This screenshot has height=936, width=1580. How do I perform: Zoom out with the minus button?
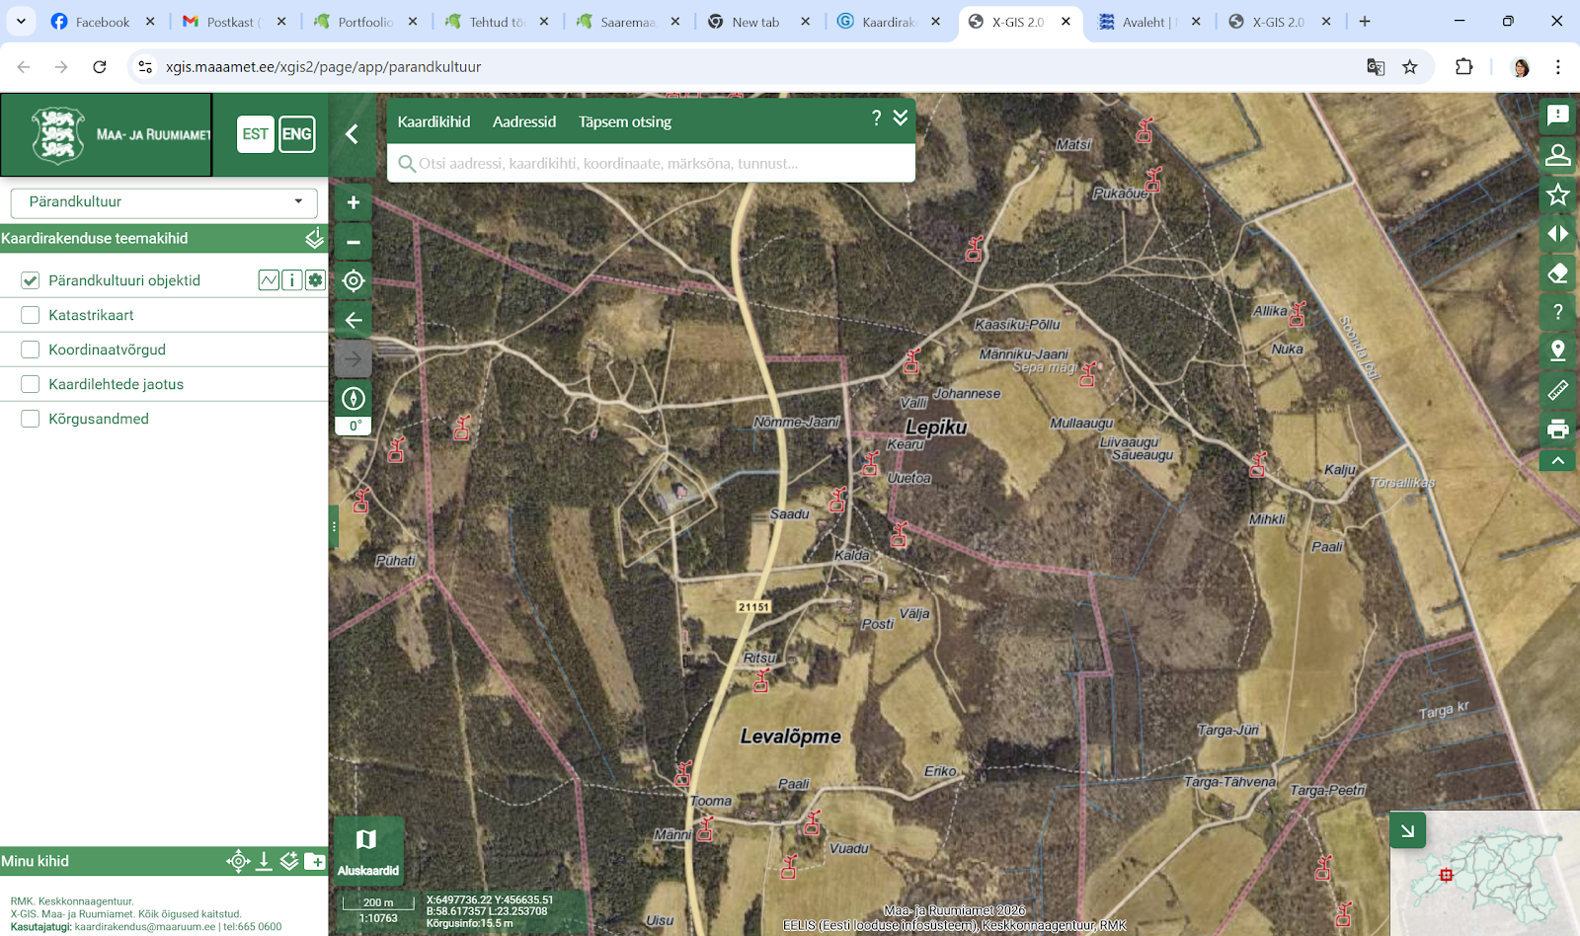click(x=354, y=242)
